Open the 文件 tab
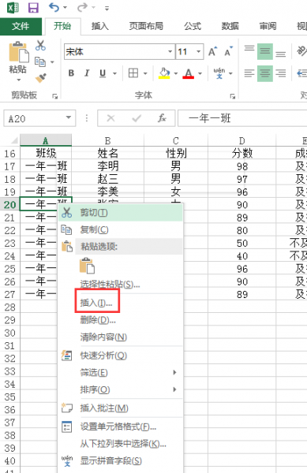307x473 pixels. point(21,26)
